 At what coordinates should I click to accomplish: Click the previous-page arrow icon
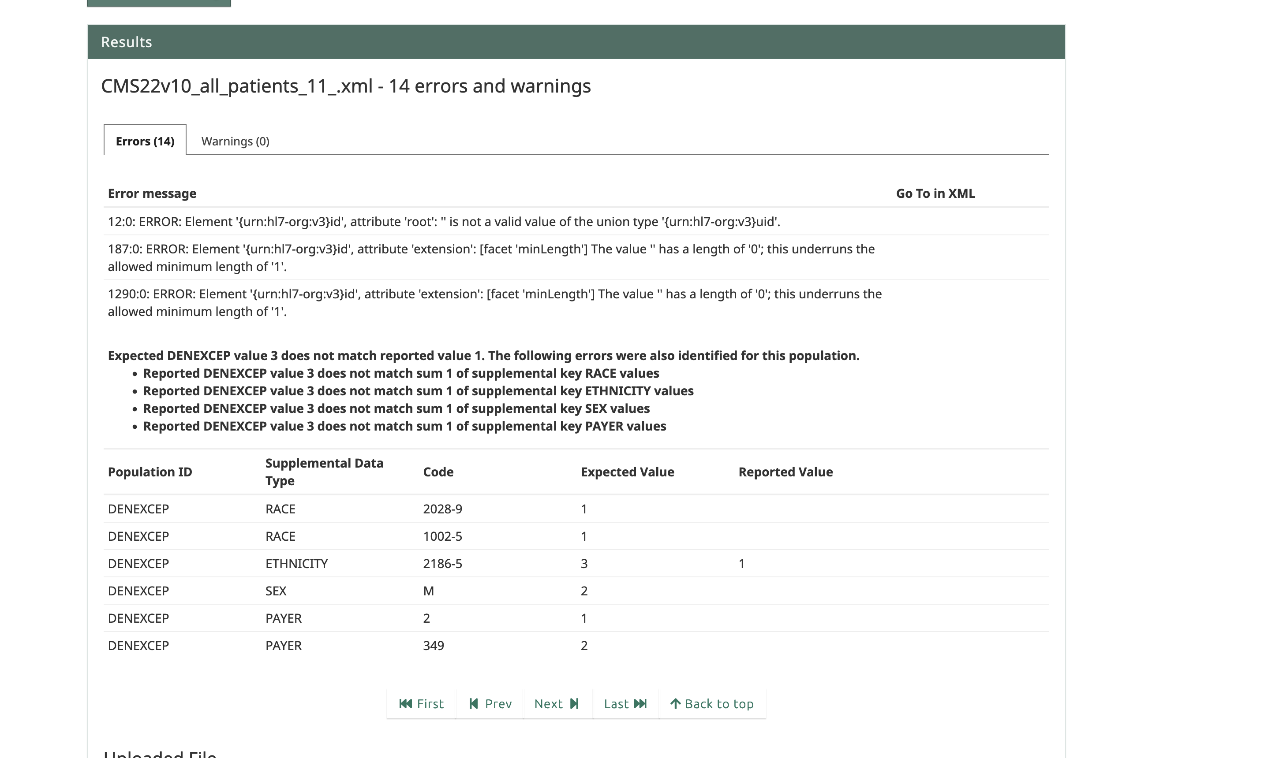(473, 703)
